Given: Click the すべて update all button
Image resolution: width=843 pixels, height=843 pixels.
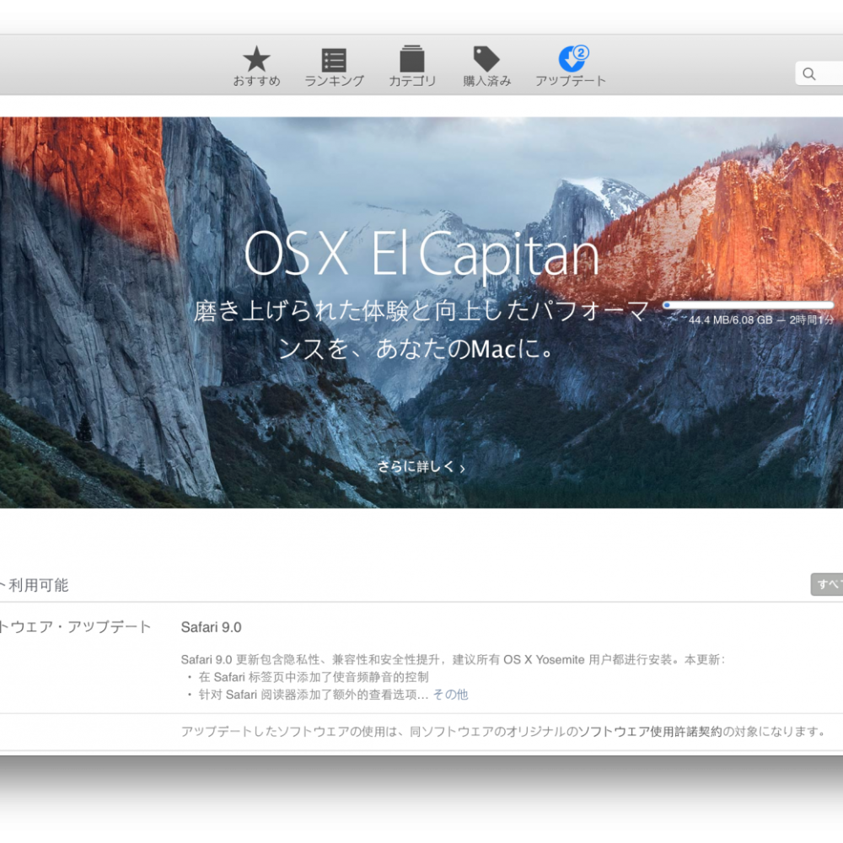Looking at the screenshot, I should 827,584.
